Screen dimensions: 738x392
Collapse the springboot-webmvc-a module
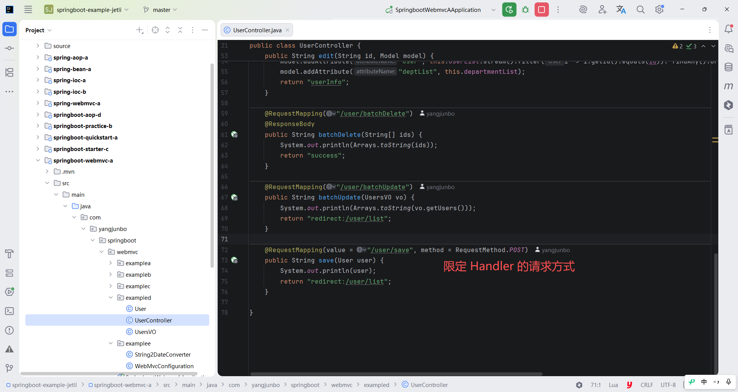click(38, 160)
